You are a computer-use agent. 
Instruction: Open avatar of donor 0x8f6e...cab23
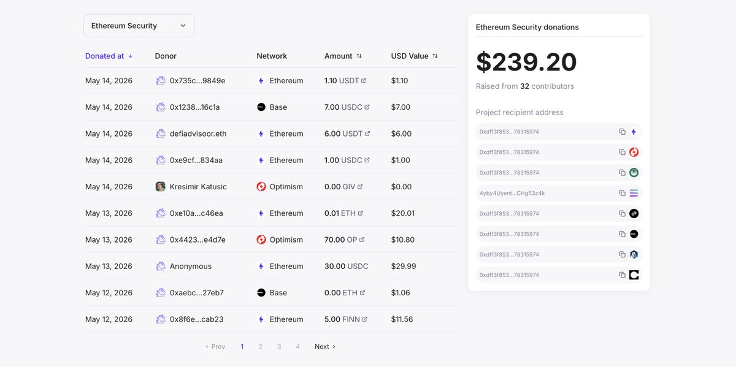[161, 319]
